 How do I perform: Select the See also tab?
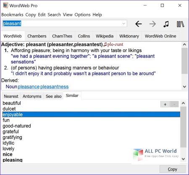click(x=53, y=96)
